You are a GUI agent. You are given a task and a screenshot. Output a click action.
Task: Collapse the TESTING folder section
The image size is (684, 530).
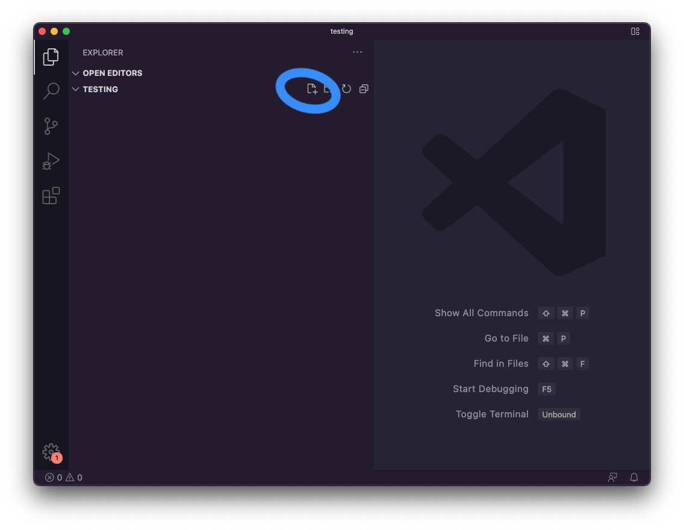[x=76, y=89]
